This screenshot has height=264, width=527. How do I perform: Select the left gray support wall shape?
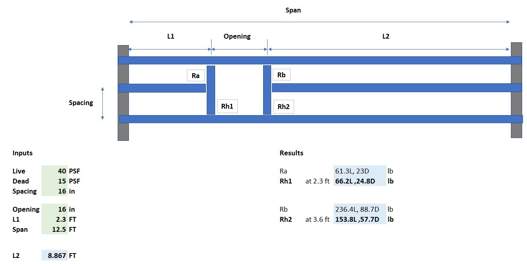[x=123, y=93]
